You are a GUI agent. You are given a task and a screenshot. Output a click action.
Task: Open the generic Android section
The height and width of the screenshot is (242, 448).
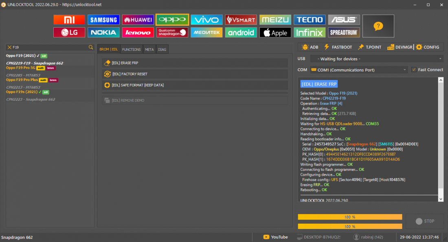point(241,32)
